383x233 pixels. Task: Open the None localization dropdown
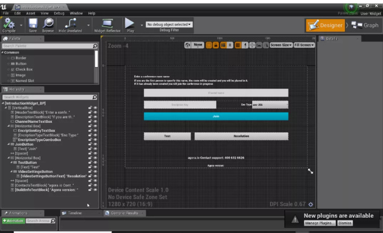click(x=198, y=45)
